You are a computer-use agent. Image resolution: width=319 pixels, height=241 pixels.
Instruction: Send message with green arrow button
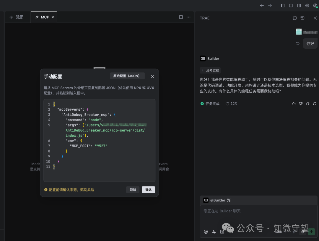coord(311,232)
